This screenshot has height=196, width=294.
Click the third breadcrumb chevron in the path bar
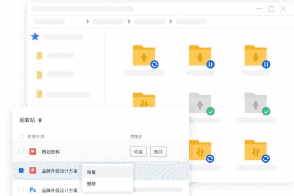(x=171, y=22)
